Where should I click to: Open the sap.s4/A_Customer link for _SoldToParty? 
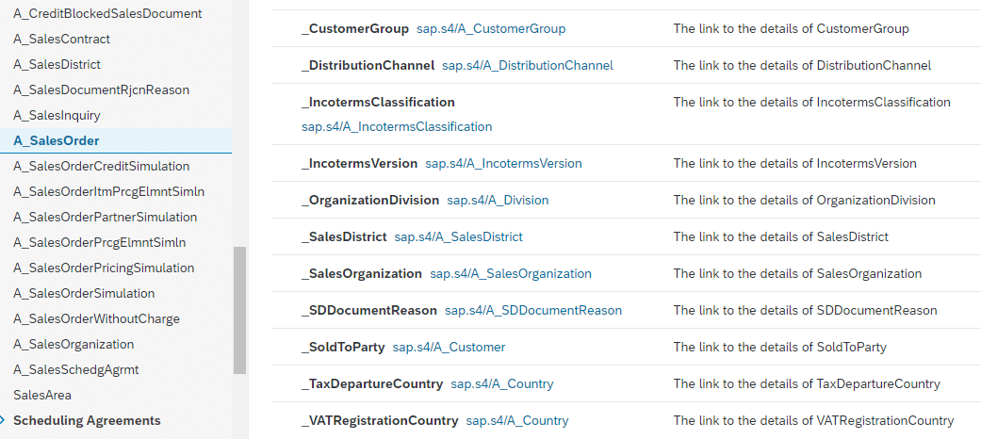449,347
